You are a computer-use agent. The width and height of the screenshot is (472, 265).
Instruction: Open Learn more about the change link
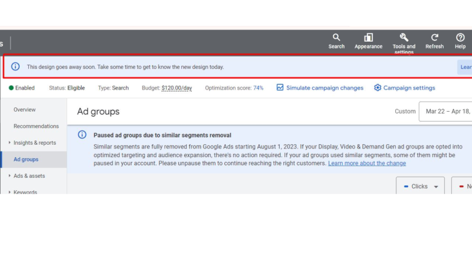click(367, 163)
